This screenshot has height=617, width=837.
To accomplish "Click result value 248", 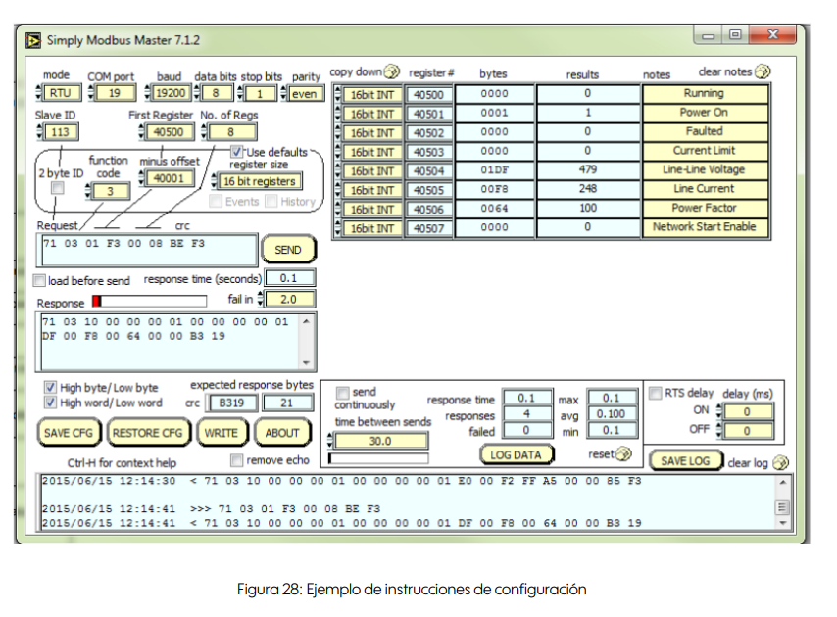I will click(x=588, y=189).
